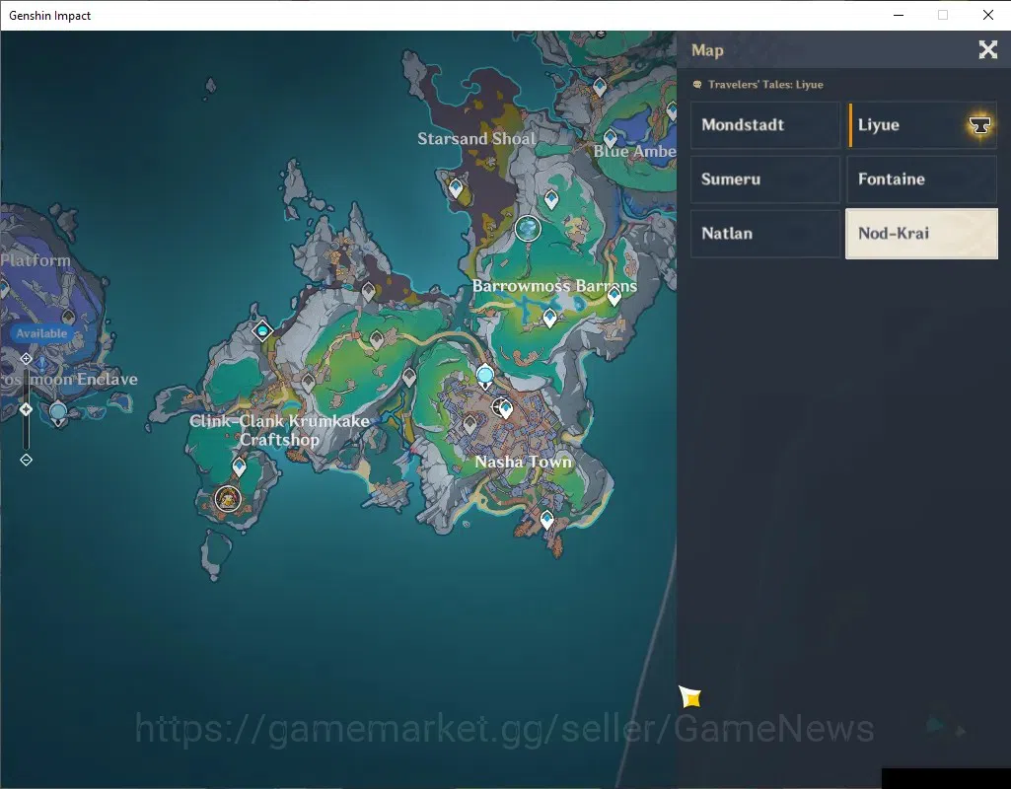
Task: Click the Clink-Clank Krumkake Craftshop label
Action: point(280,430)
